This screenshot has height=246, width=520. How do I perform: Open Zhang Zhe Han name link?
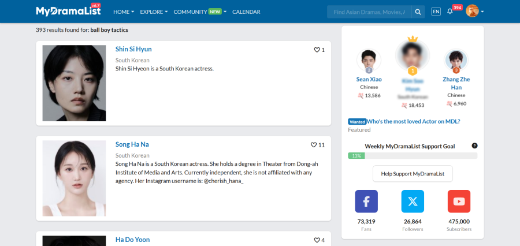click(456, 83)
